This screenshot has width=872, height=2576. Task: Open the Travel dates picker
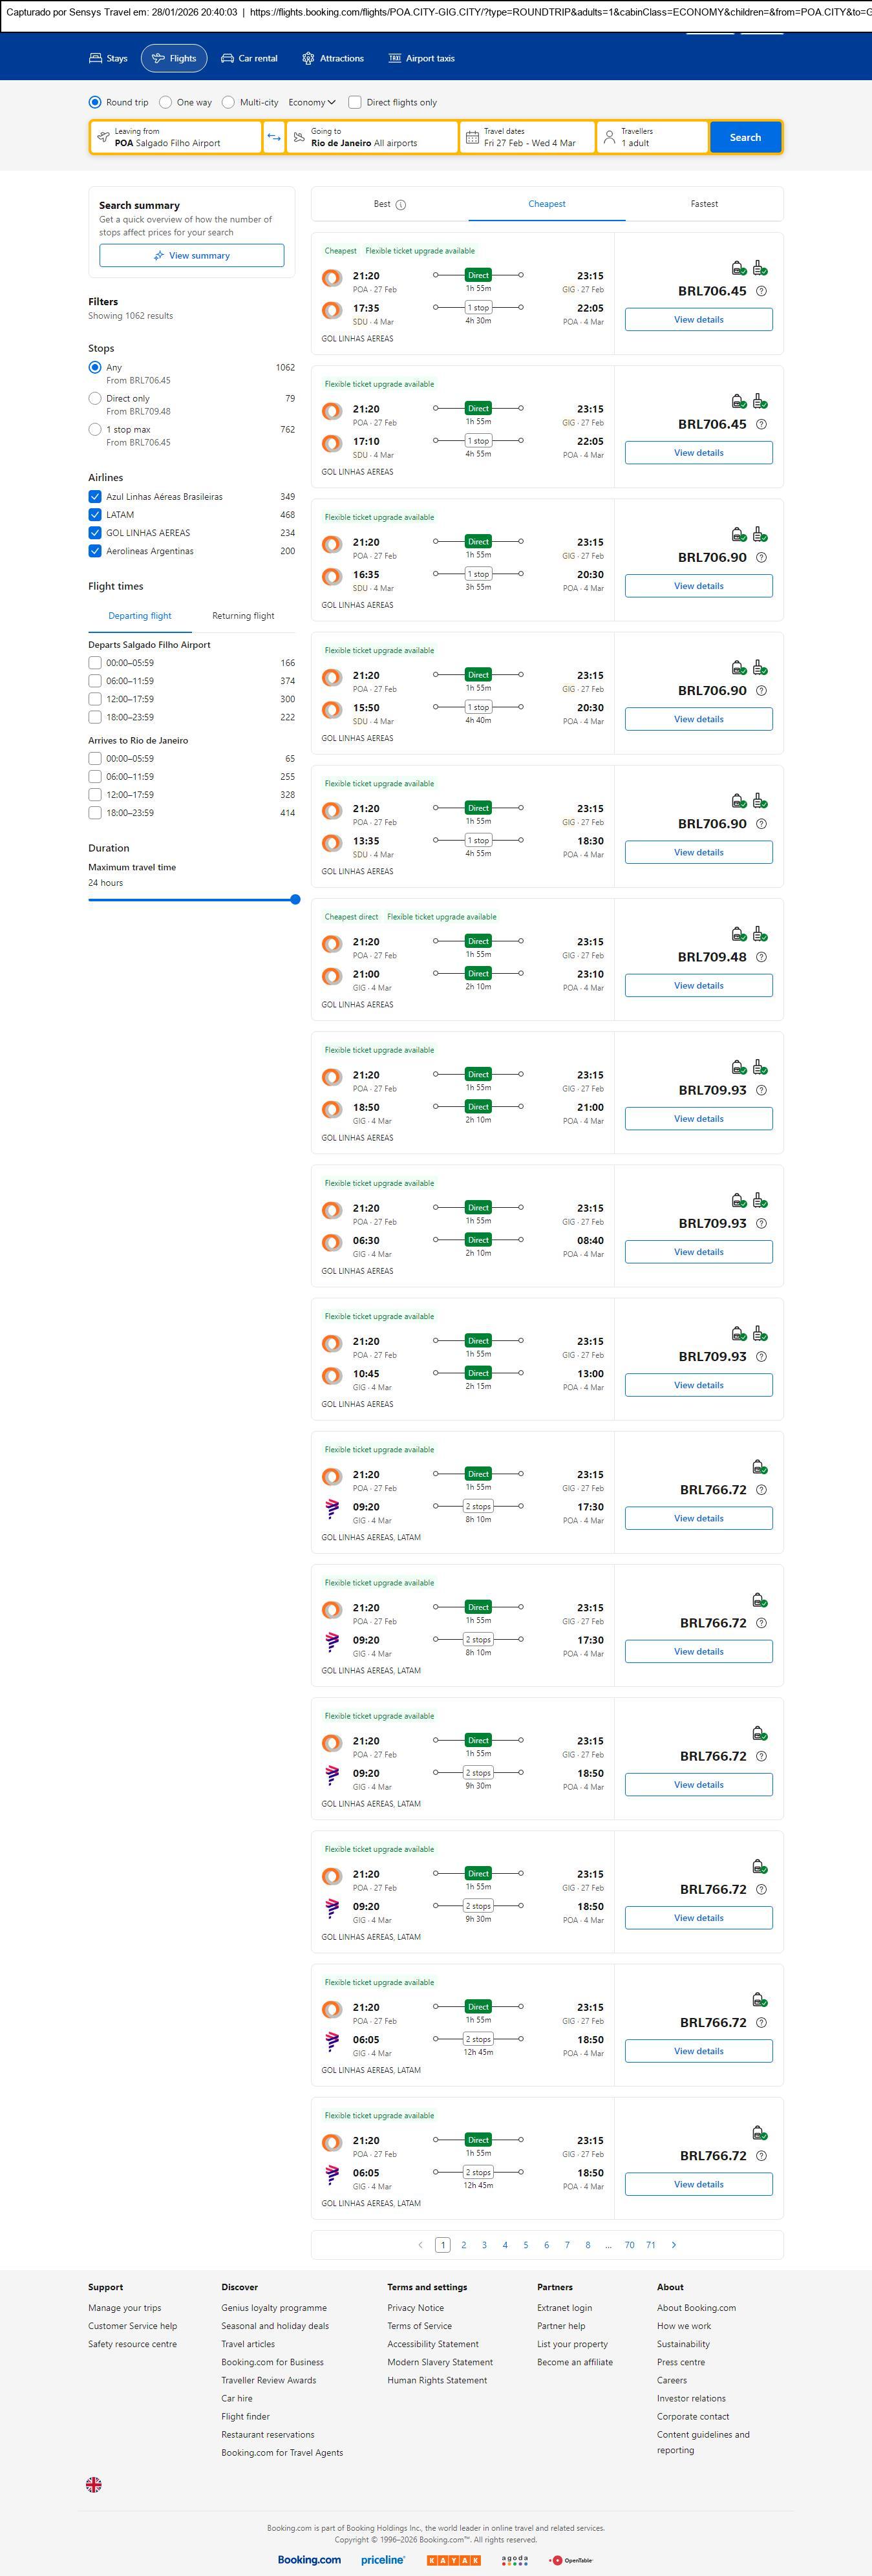click(527, 137)
